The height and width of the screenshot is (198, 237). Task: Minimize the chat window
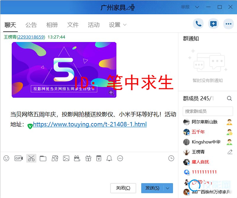[209, 7]
